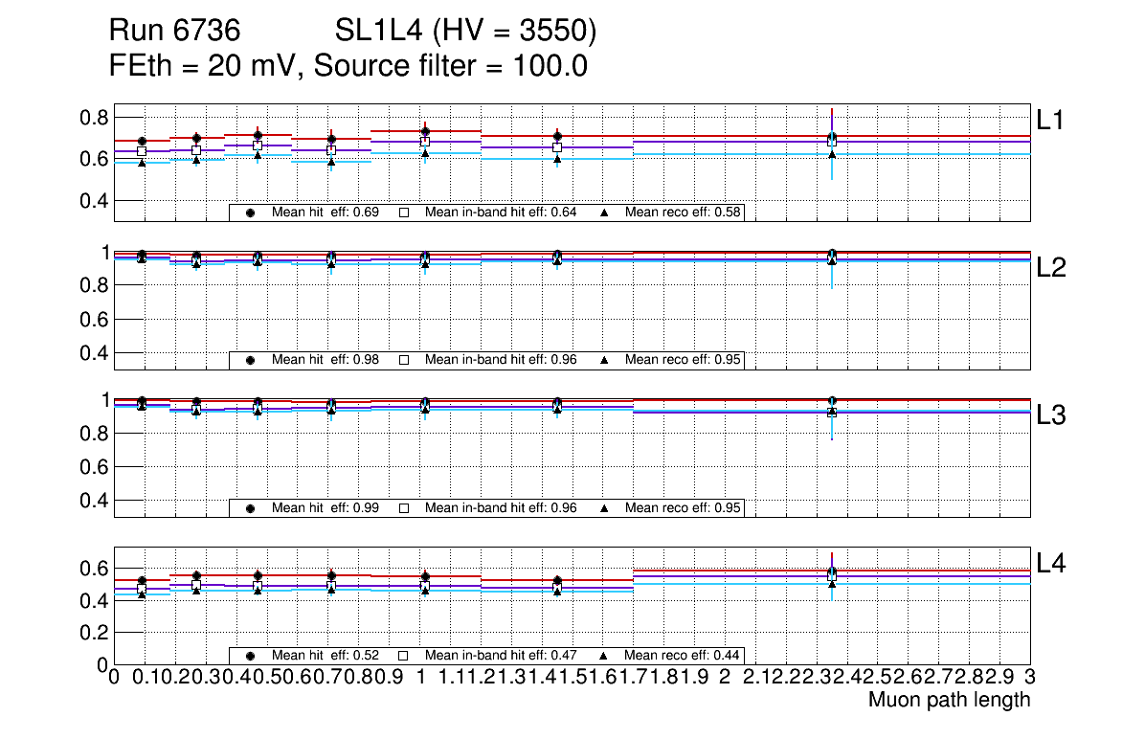1145x739 pixels.
Task: Click the filled circle marker in L2 legend
Action: 251,360
